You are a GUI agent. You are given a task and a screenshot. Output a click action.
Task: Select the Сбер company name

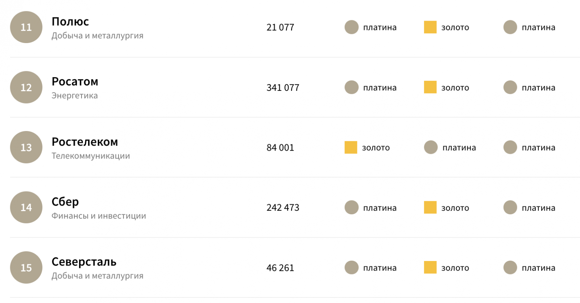click(x=65, y=202)
